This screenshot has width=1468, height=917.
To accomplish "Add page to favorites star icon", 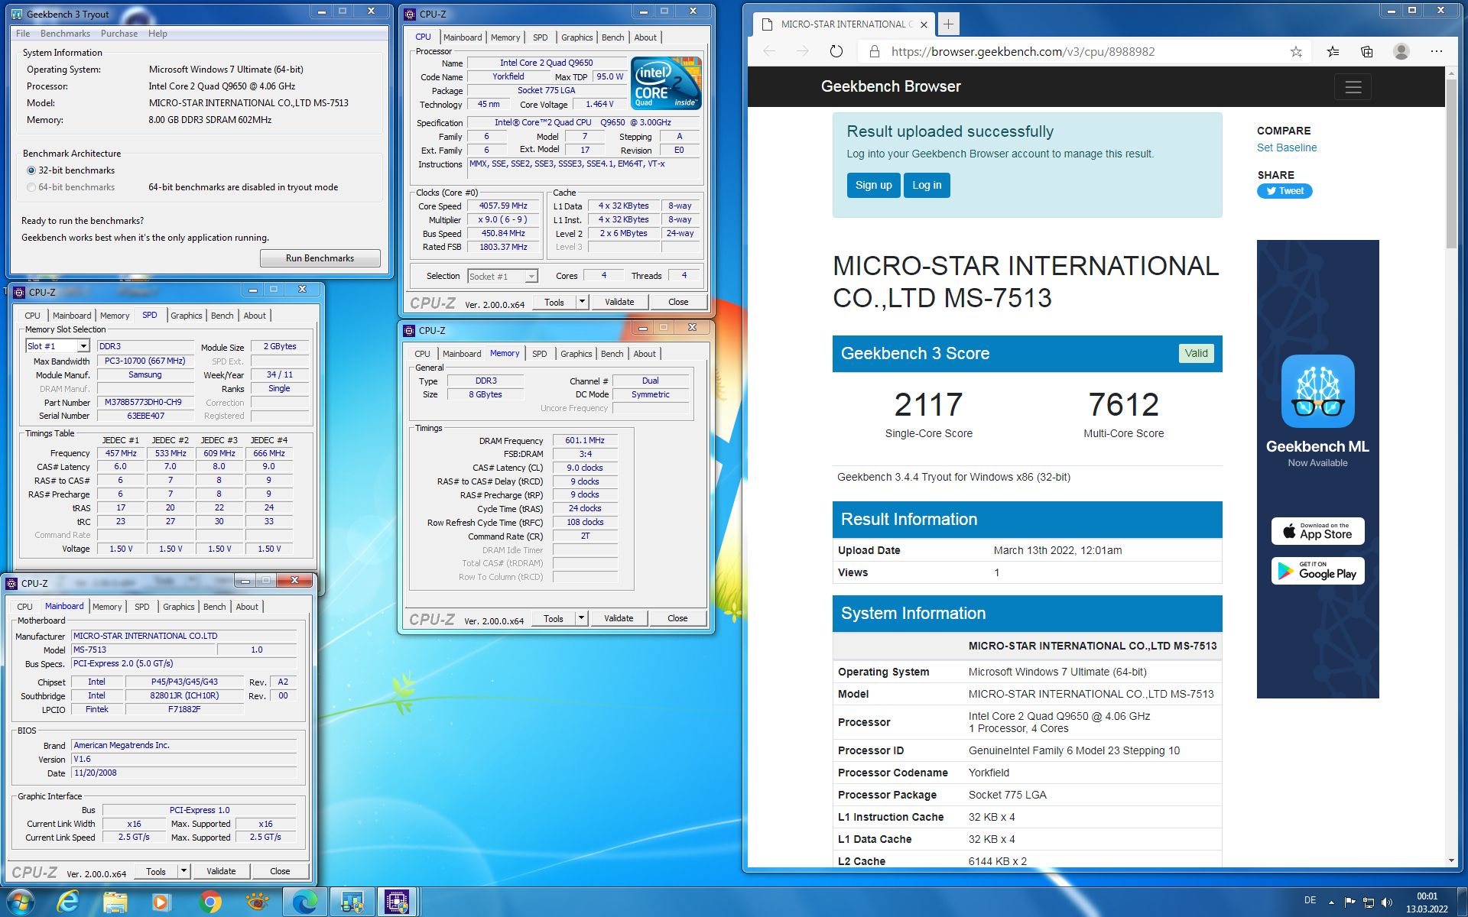I will point(1296,51).
